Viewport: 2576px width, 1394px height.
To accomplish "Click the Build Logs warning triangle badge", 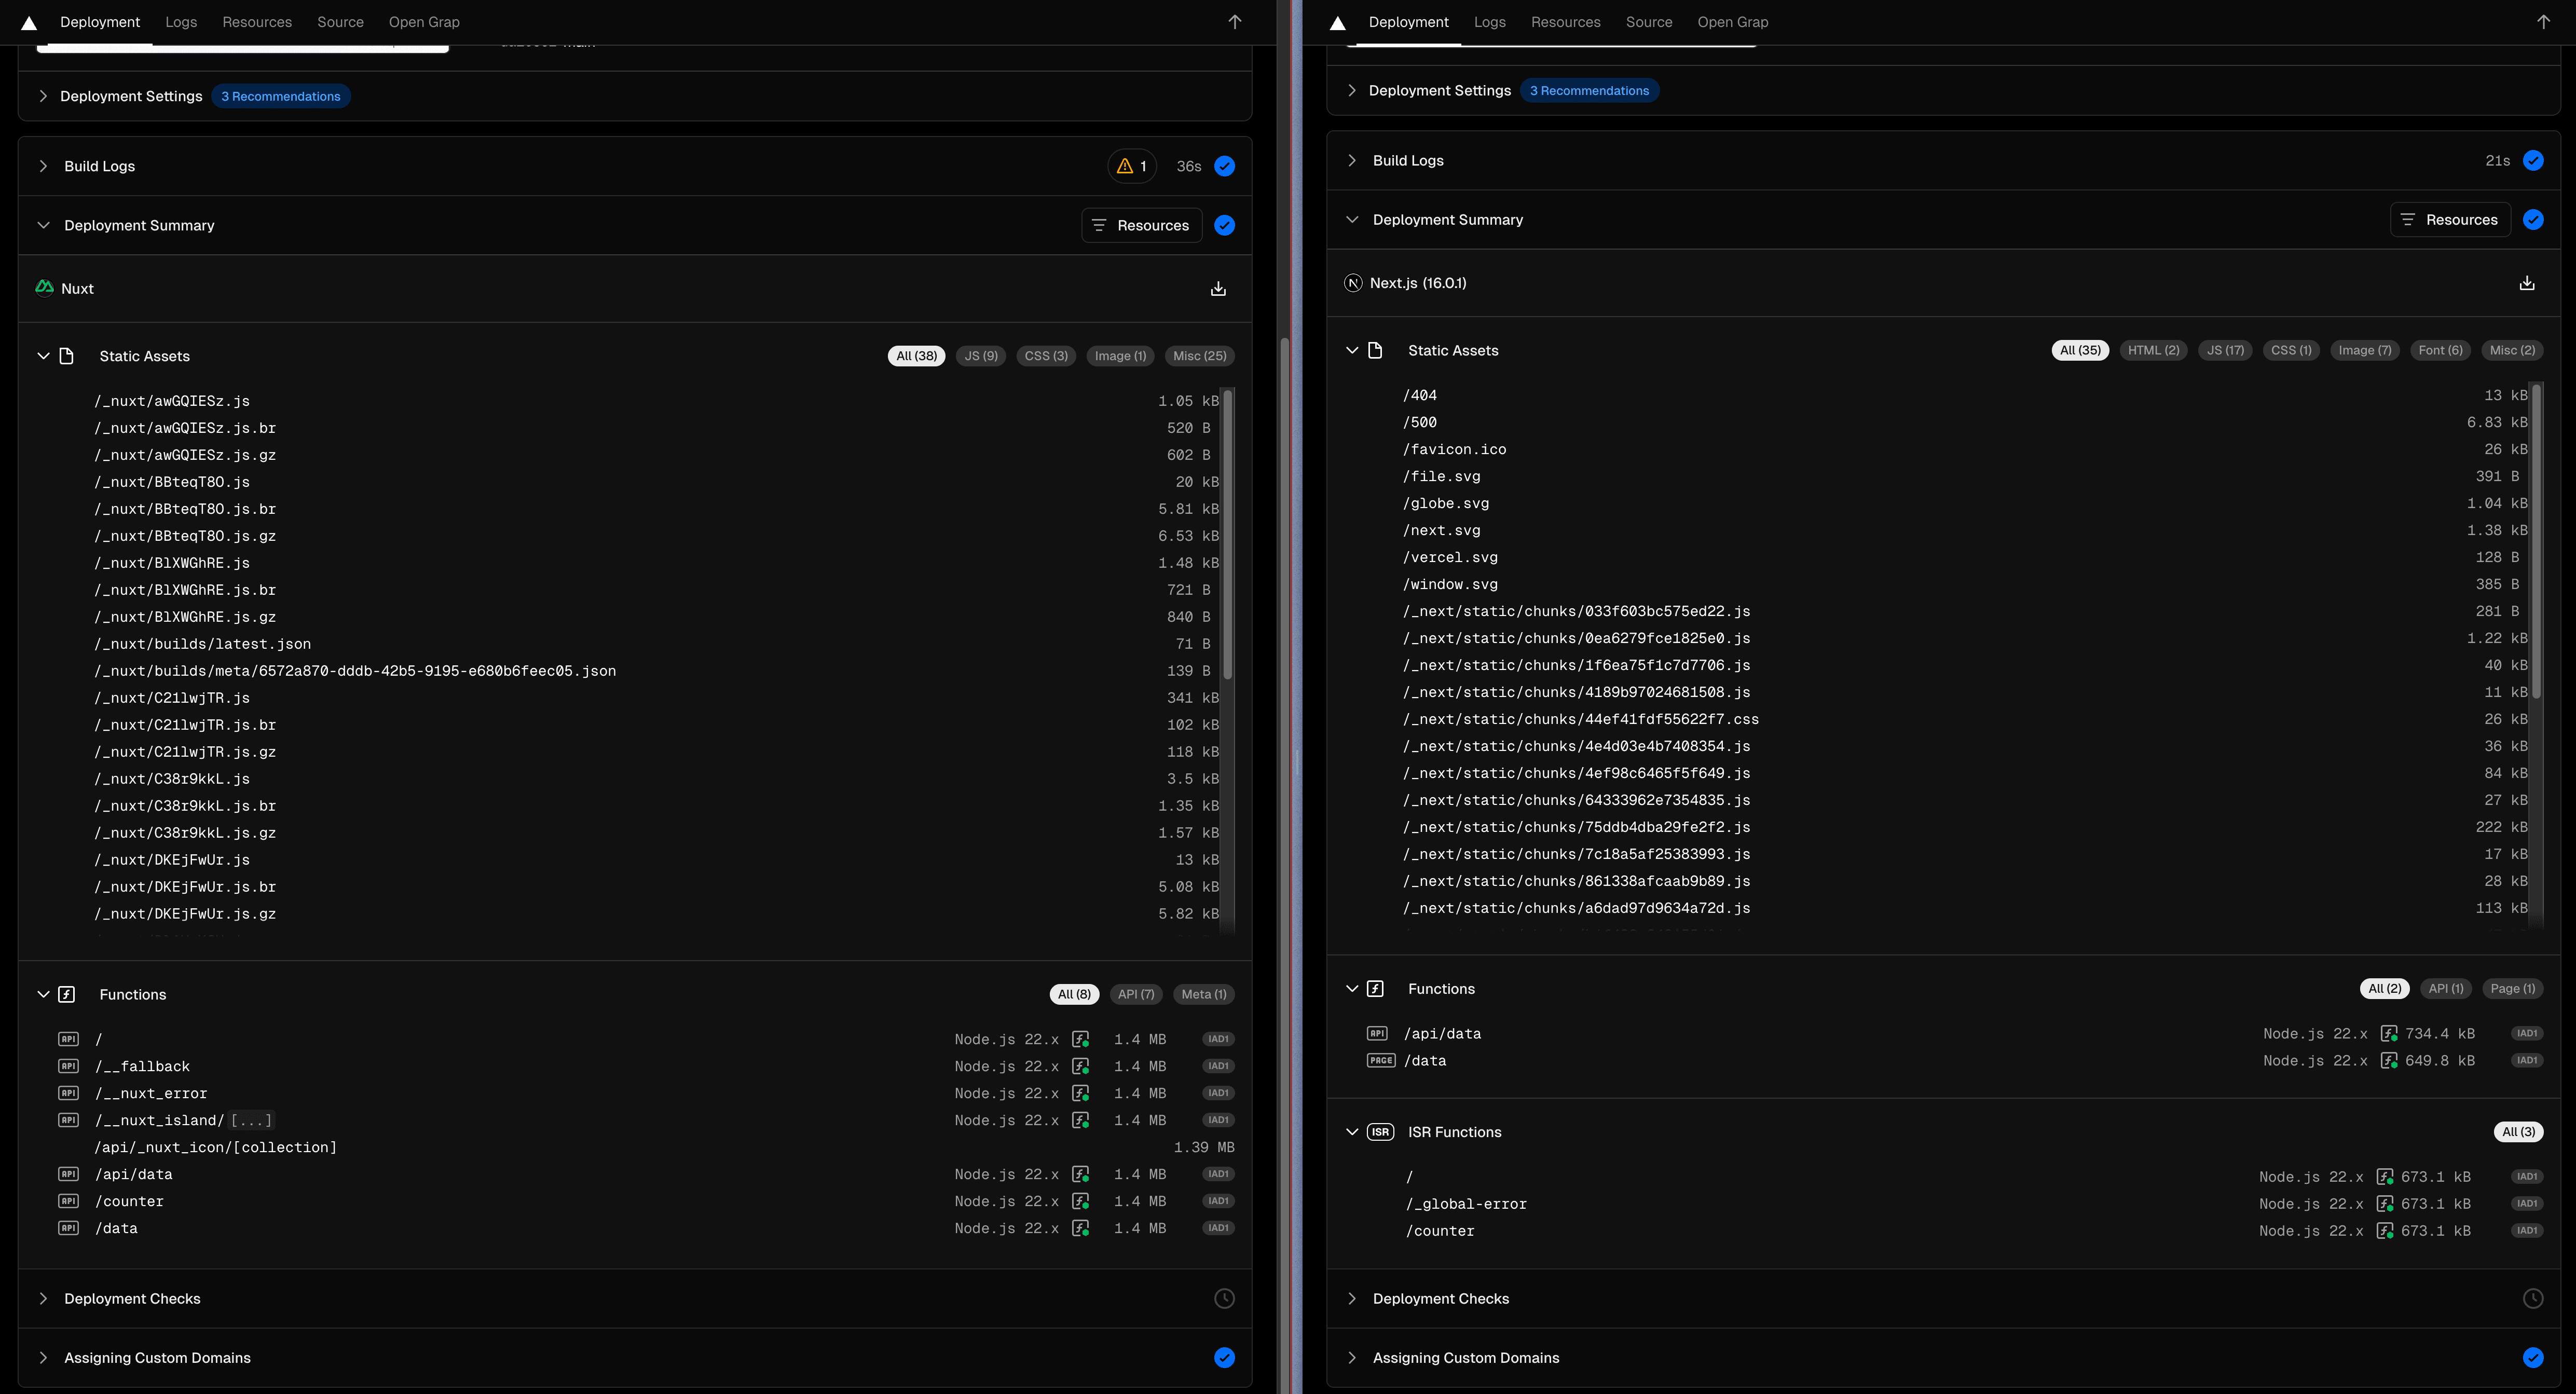I will [x=1131, y=166].
